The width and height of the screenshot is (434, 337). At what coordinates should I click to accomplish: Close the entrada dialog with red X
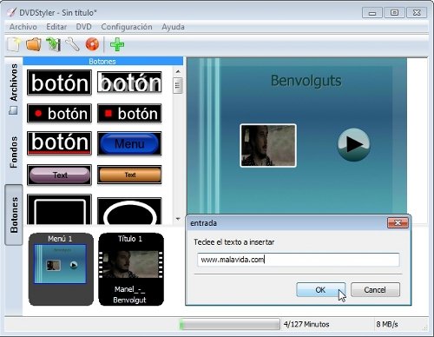(398, 223)
